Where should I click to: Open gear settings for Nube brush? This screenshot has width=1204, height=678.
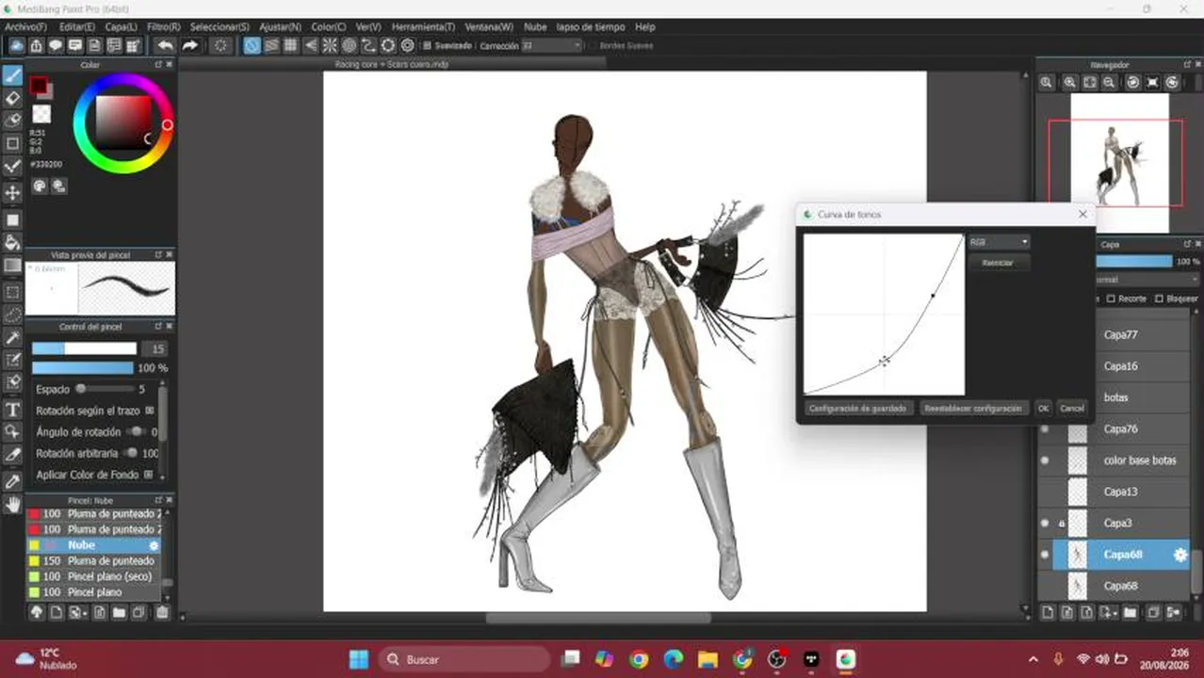pos(155,545)
